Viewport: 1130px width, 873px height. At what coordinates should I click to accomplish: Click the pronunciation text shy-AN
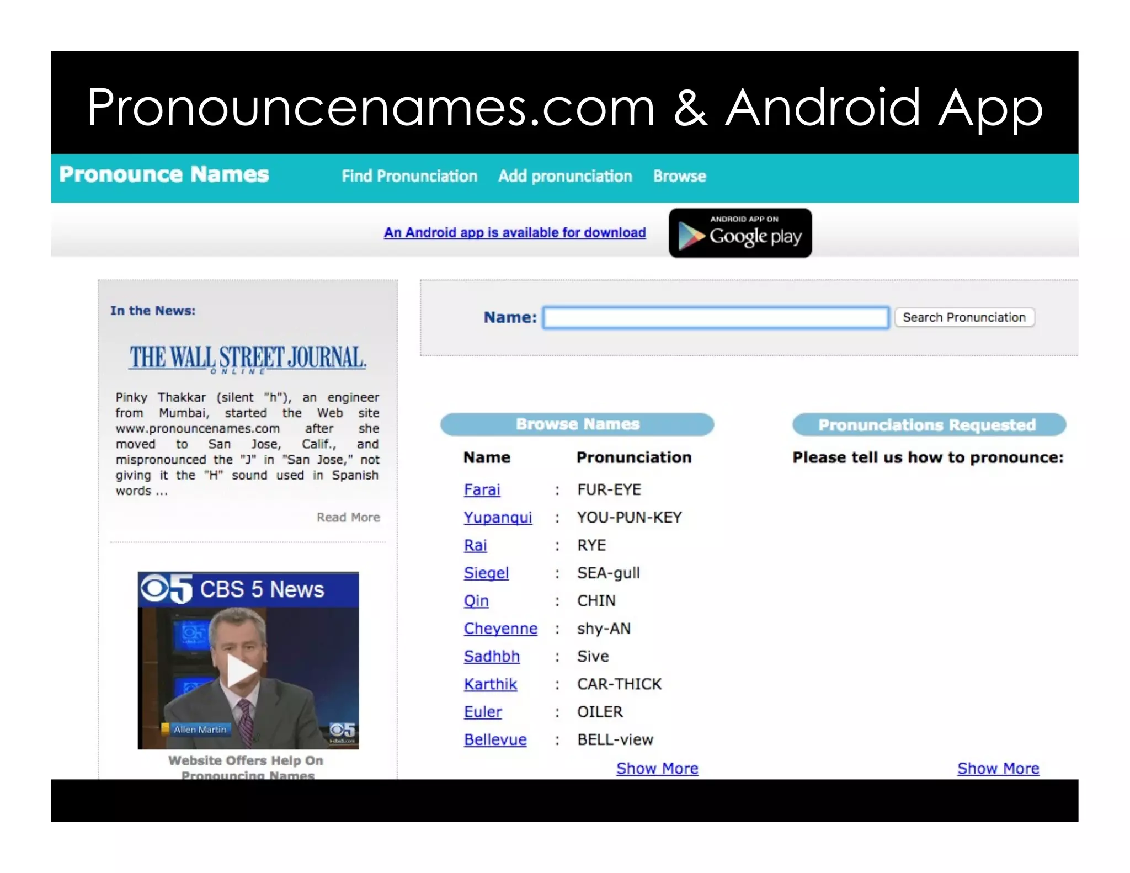(604, 629)
